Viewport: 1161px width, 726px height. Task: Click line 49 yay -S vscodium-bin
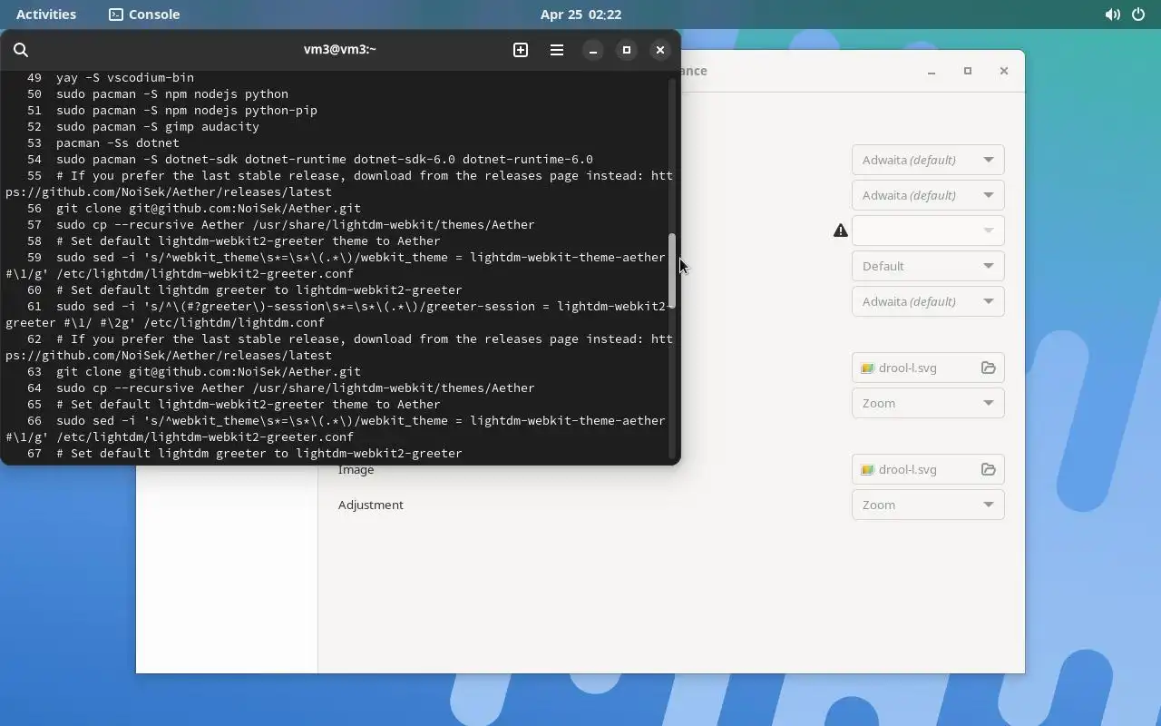125,78
